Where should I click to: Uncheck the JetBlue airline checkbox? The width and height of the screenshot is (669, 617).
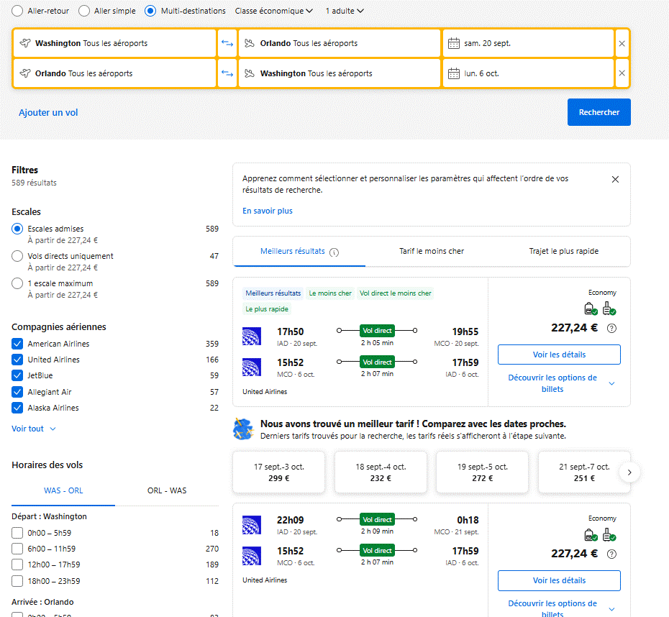pos(17,375)
